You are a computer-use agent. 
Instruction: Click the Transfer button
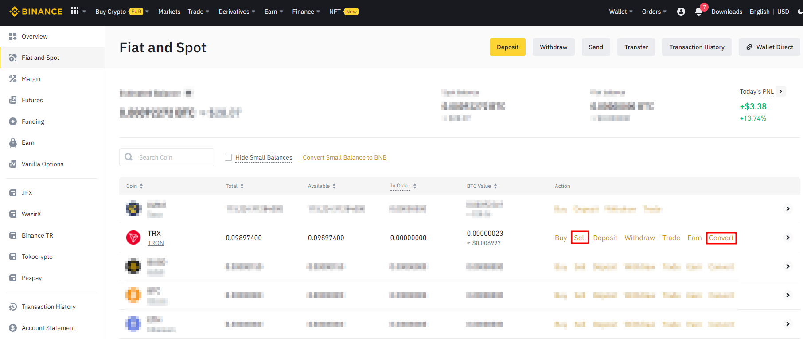[636, 47]
